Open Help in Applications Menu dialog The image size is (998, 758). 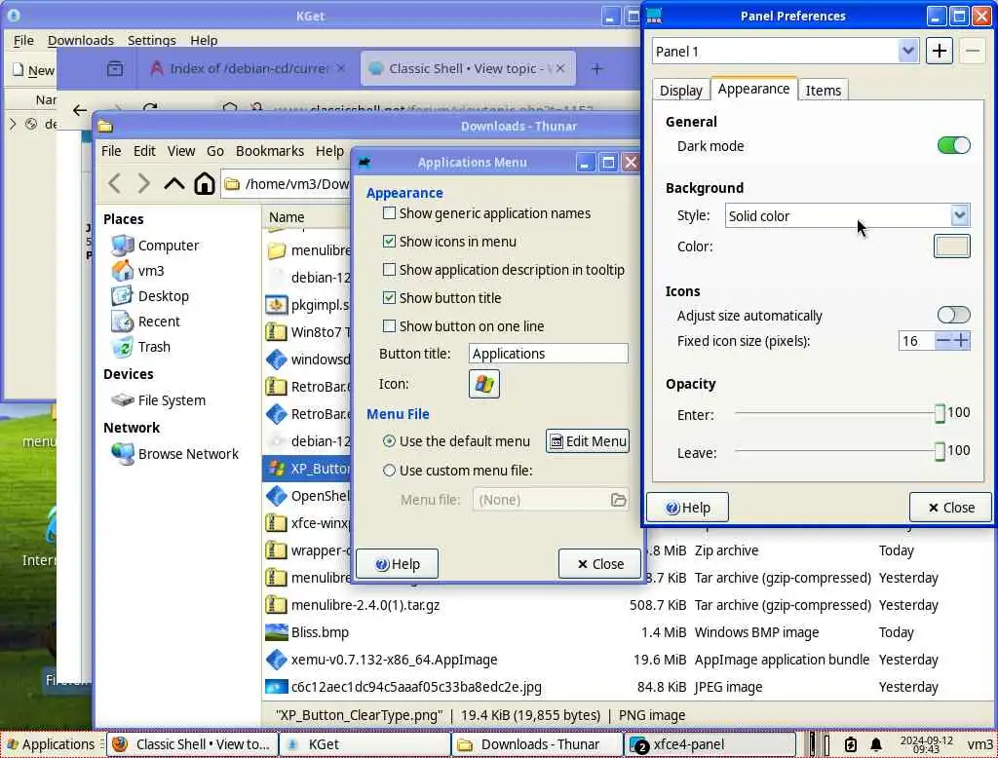398,564
